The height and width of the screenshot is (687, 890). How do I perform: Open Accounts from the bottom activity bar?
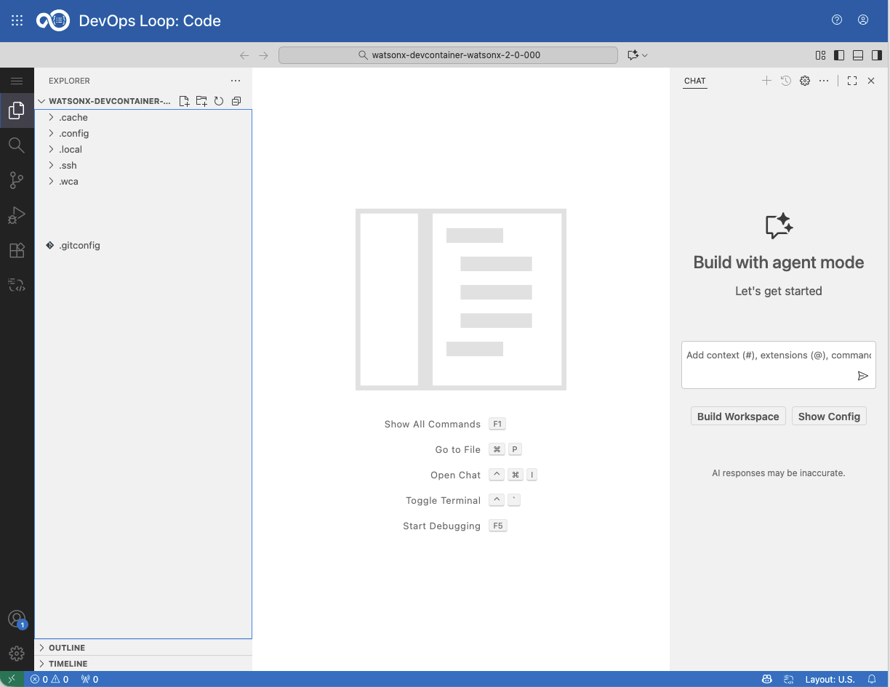(x=17, y=619)
